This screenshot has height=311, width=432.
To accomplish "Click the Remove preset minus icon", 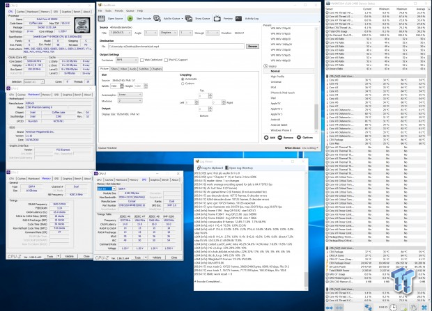I will [x=279, y=137].
